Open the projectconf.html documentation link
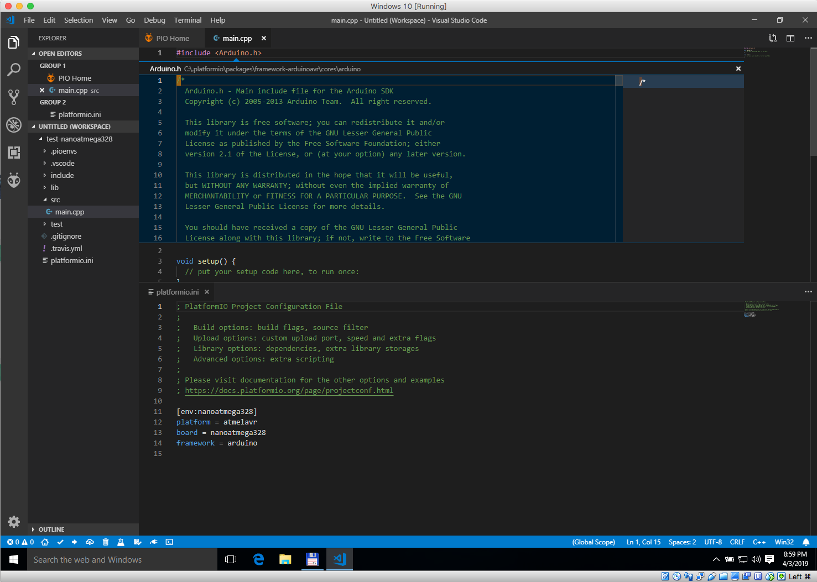817x582 pixels. [289, 390]
